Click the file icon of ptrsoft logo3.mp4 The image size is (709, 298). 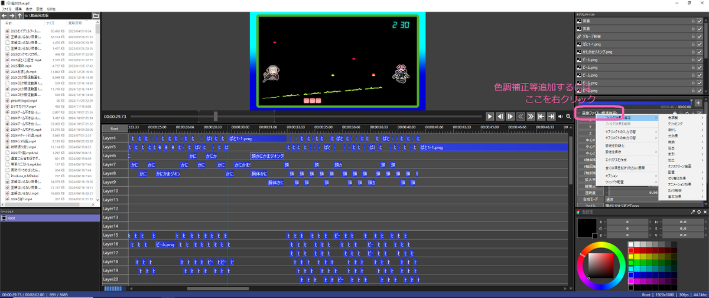(x=7, y=100)
